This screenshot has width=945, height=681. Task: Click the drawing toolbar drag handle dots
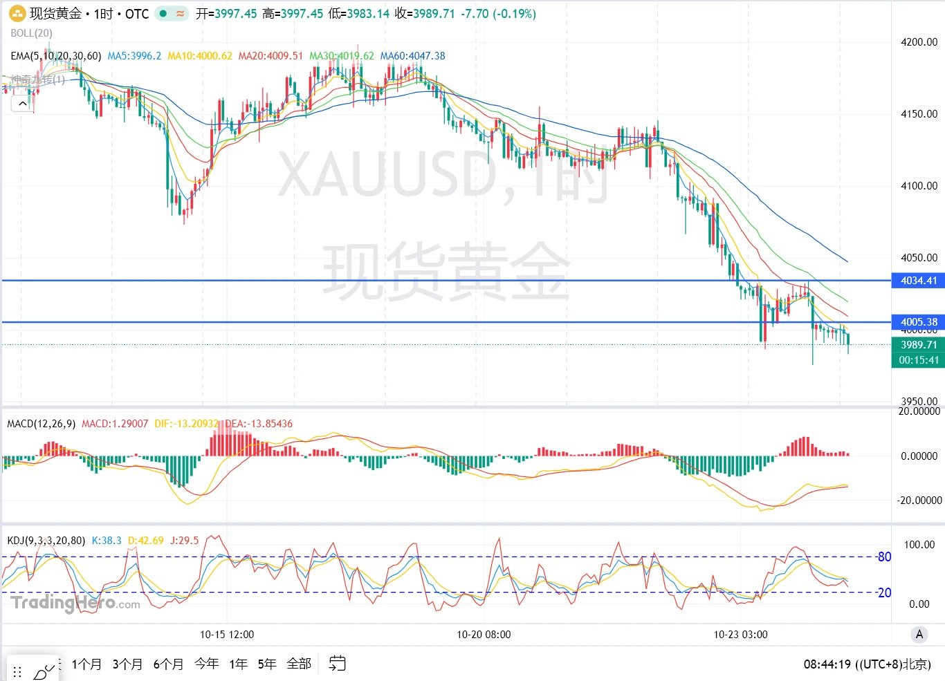click(x=17, y=671)
